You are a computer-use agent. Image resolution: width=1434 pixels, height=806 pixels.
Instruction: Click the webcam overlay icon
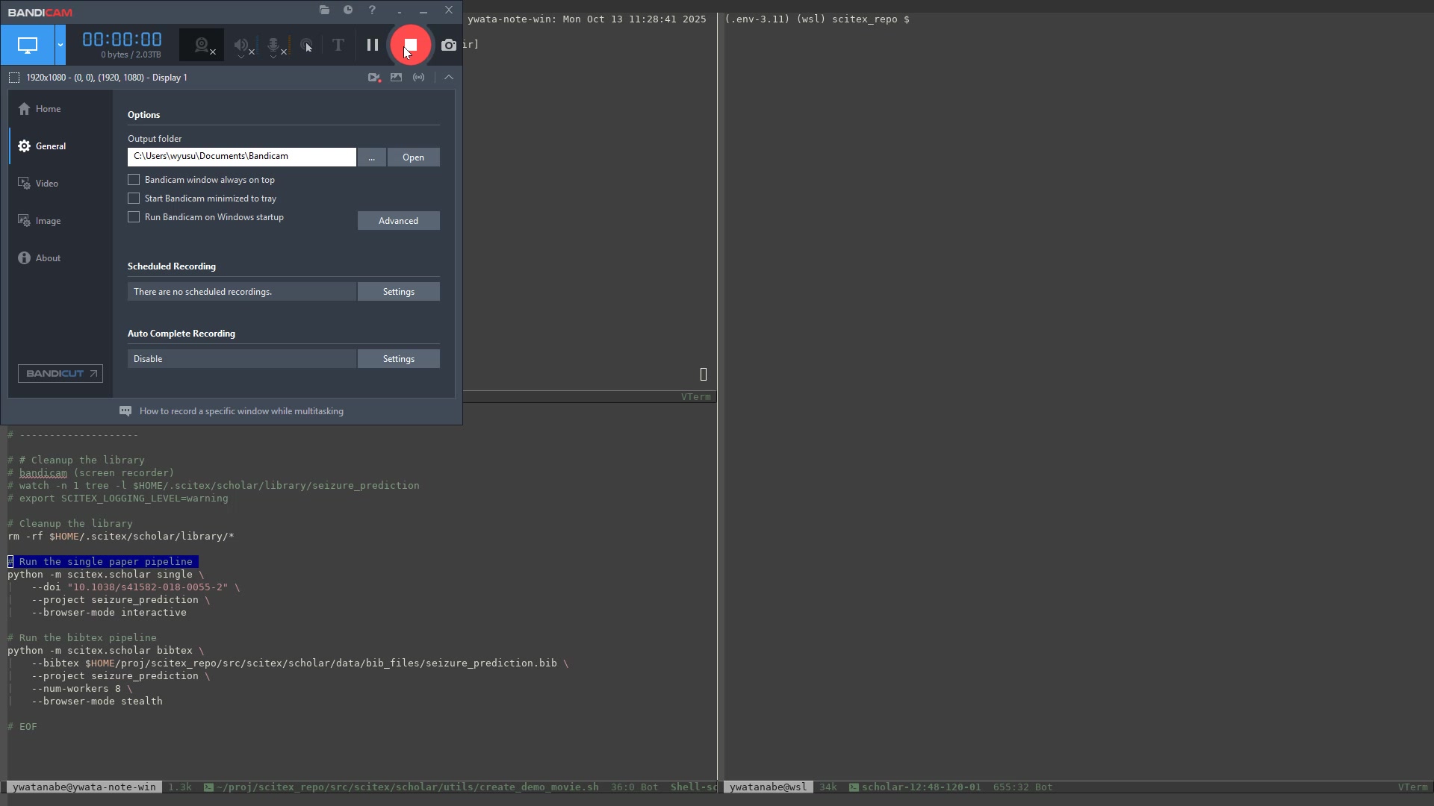(201, 45)
